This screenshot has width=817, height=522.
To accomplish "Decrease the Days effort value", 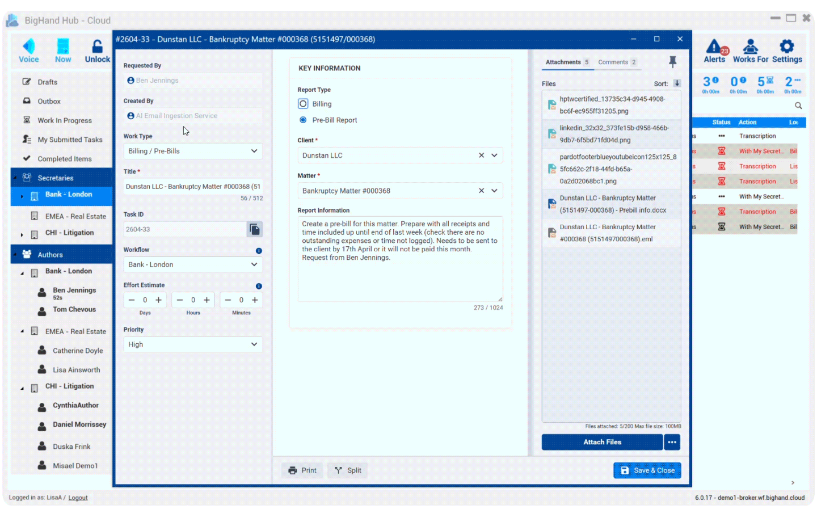I will coord(132,300).
